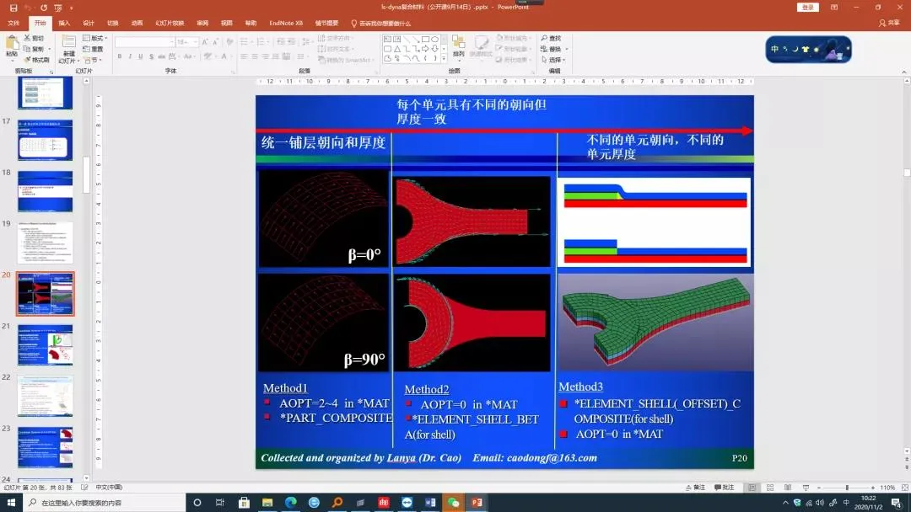Screen dimensions: 911x512
Task: Switch to Reading view icon
Action: point(788,488)
